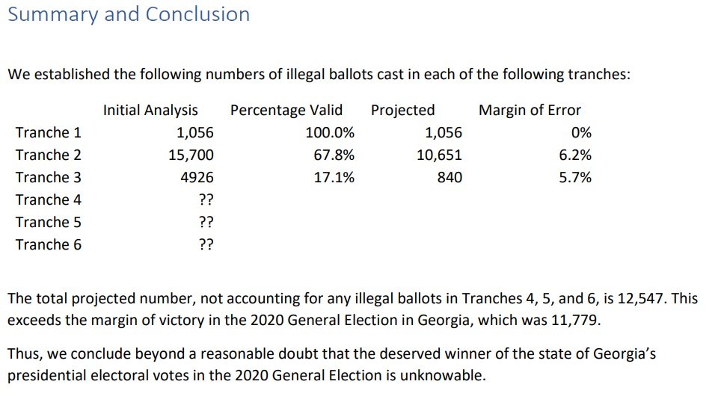Select the "Tranche 3" row label
727x408 pixels.
pos(48,178)
